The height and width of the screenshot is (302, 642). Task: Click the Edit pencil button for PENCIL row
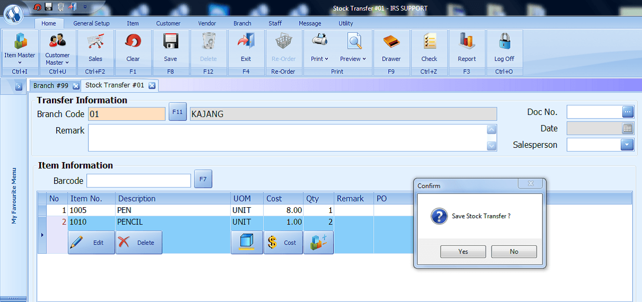(x=92, y=243)
